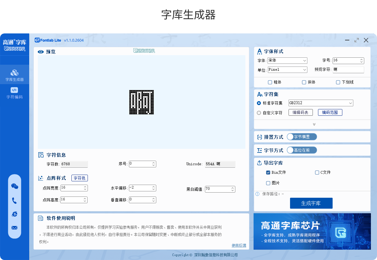Click the 预览字符 input field
The image size is (377, 260).
(x=348, y=70)
